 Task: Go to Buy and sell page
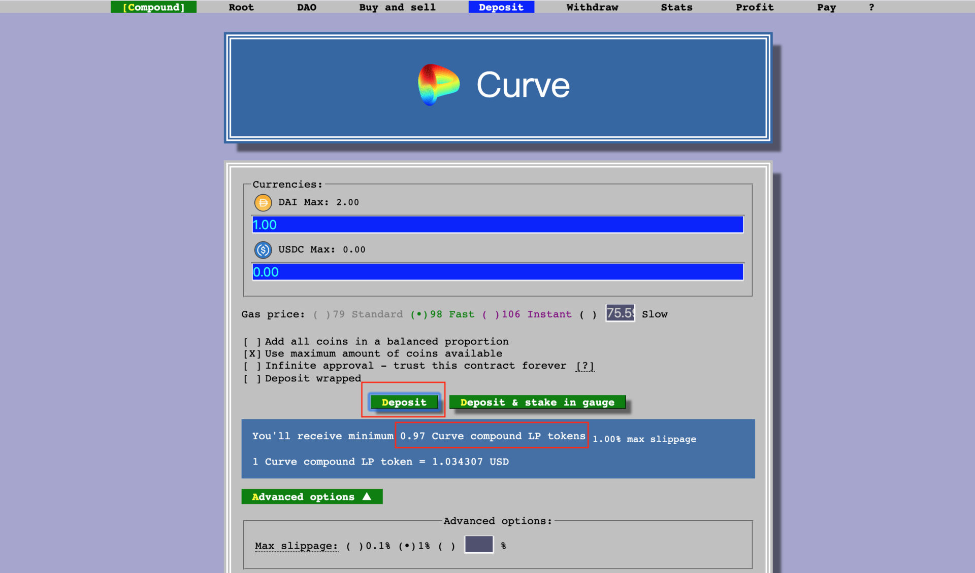point(397,7)
